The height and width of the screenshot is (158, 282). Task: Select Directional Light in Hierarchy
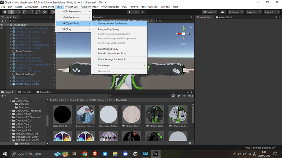pos(25,74)
